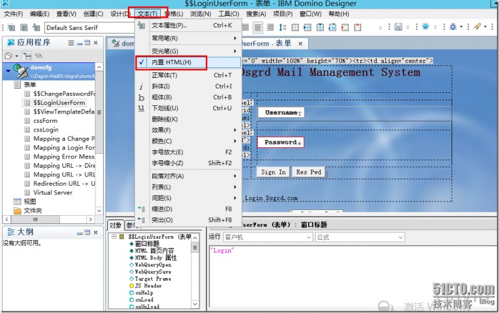Toggle strikethrough 删除线(K) in the text menu

coord(188,119)
